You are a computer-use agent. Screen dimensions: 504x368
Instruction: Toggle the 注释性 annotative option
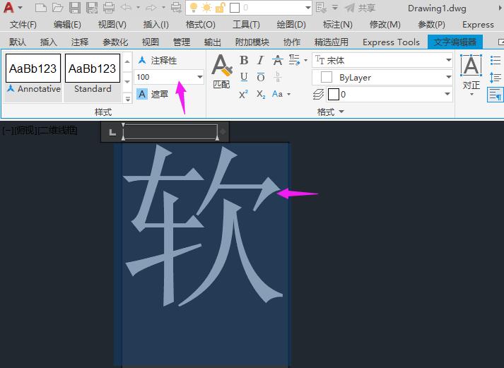(158, 60)
